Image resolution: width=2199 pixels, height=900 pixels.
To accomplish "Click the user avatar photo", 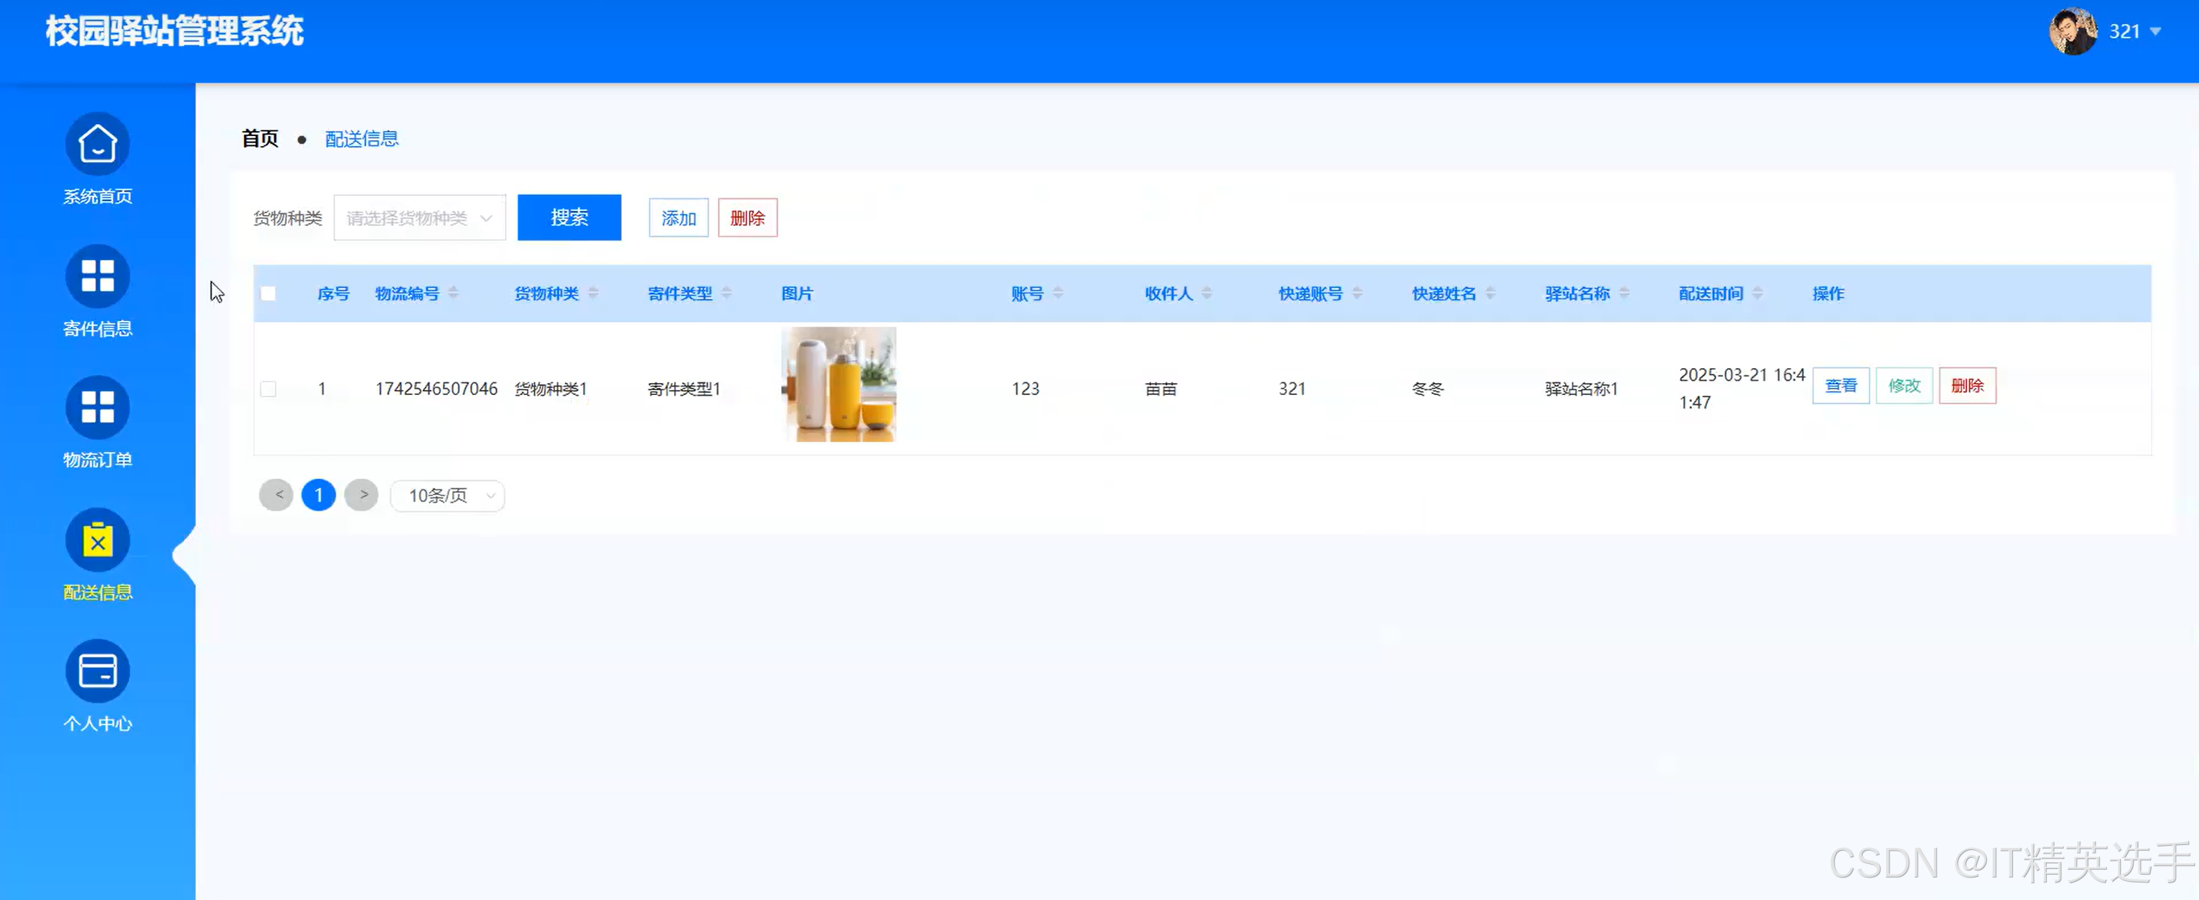I will tap(2073, 32).
